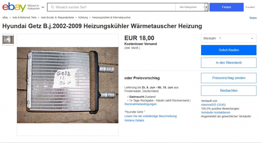Click the Beobachten button
The width and height of the screenshot is (262, 143).
(229, 91)
